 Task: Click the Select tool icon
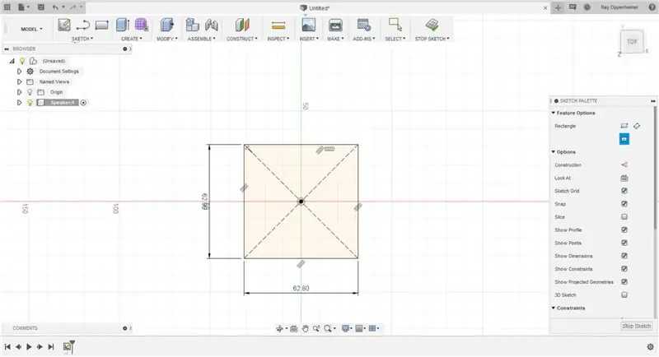(395, 25)
